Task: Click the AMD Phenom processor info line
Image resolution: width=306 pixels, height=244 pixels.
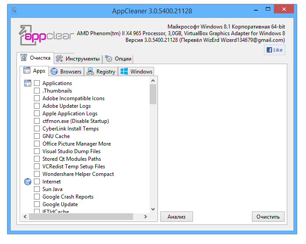Action: (x=181, y=33)
